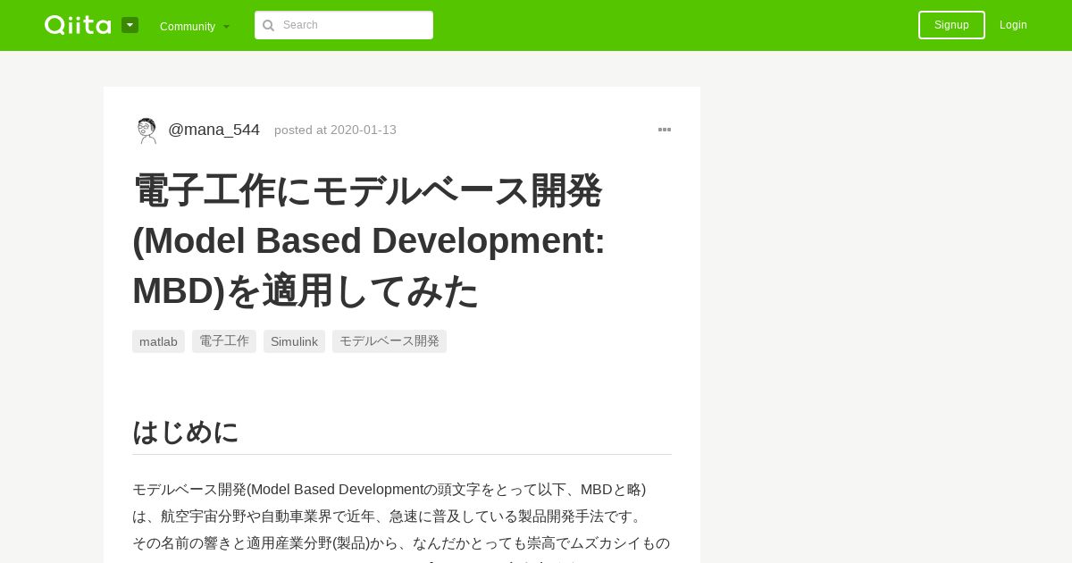
Task: Select the Simulink tag
Action: 294,341
